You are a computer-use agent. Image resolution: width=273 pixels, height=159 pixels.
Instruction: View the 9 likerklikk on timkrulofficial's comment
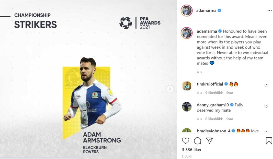(214, 93)
